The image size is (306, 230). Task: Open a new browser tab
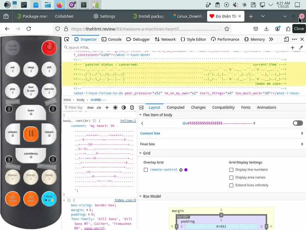[251, 16]
